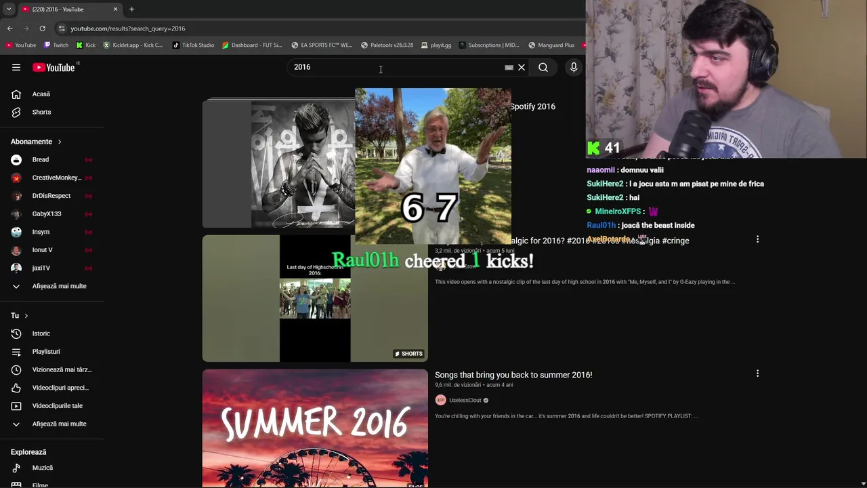Expand the Abonamente section
Image resolution: width=867 pixels, height=488 pixels.
36,142
